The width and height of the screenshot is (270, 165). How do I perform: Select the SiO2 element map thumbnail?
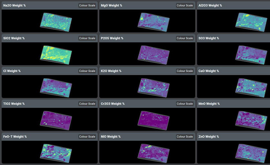pos(56,55)
